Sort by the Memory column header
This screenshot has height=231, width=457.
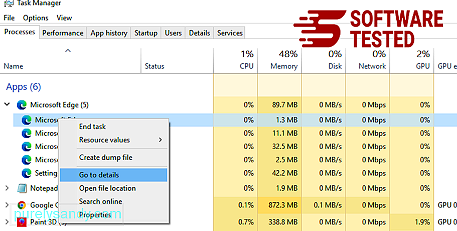point(284,66)
